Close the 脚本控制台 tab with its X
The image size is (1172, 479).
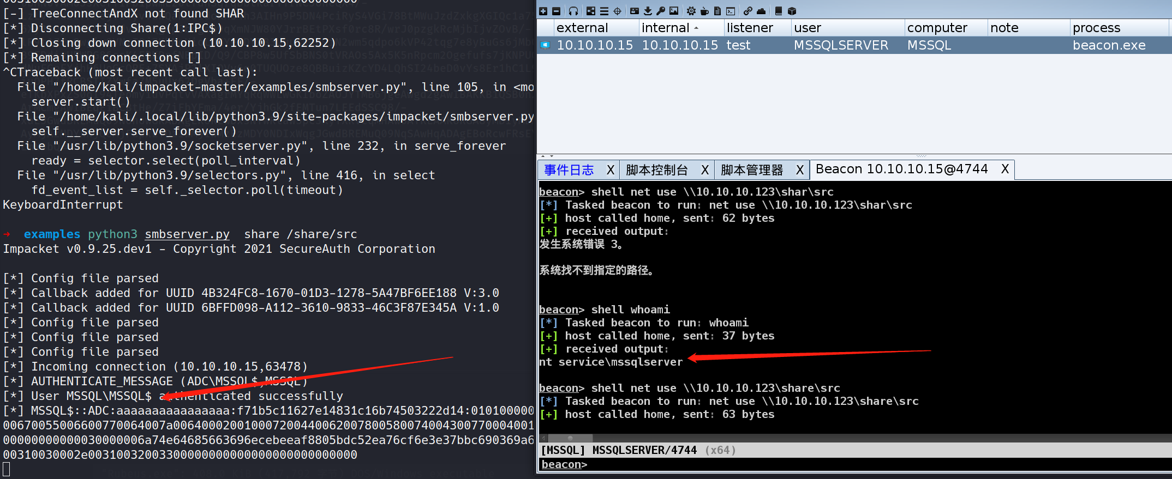pos(705,170)
